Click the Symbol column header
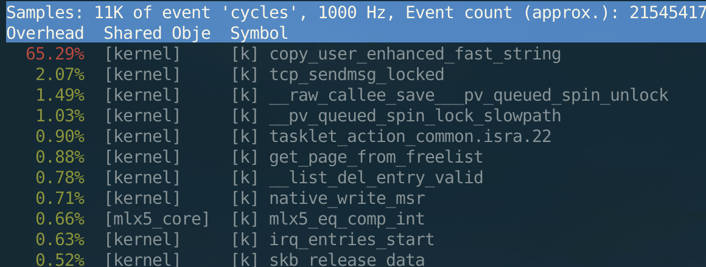The width and height of the screenshot is (706, 267). point(259,33)
